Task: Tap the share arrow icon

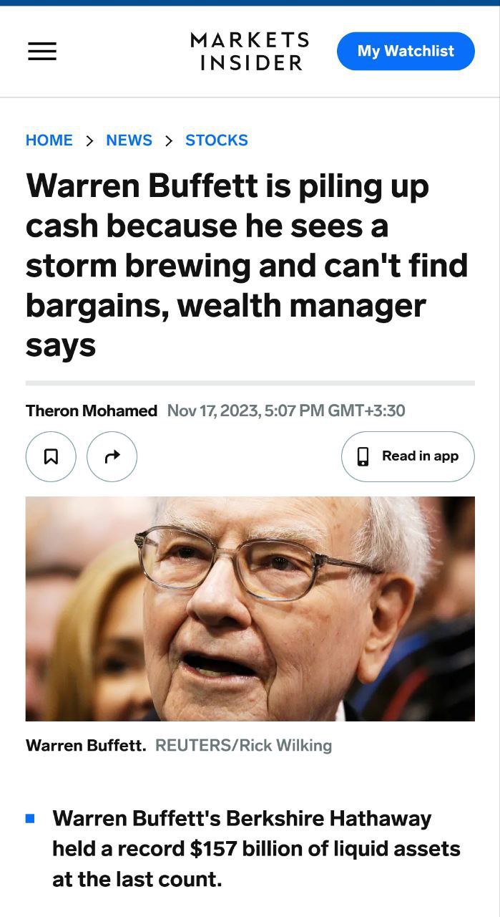Action: 112,456
